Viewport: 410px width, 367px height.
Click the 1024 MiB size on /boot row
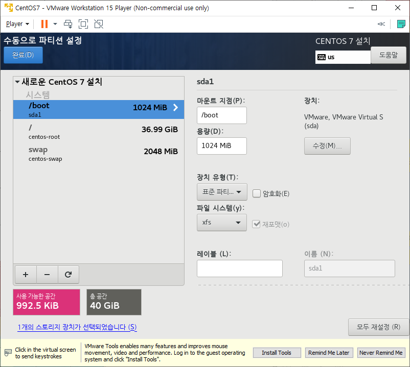point(150,108)
